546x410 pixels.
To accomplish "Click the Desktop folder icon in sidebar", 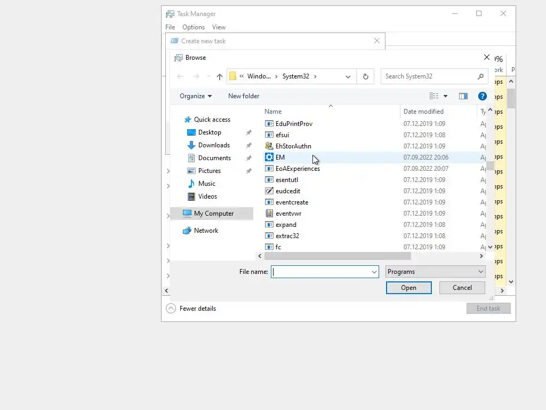I will click(x=191, y=132).
